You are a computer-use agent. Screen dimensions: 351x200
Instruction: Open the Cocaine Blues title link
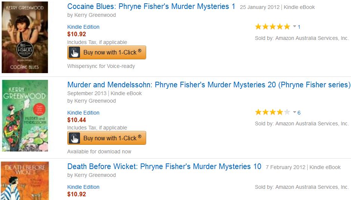click(151, 6)
